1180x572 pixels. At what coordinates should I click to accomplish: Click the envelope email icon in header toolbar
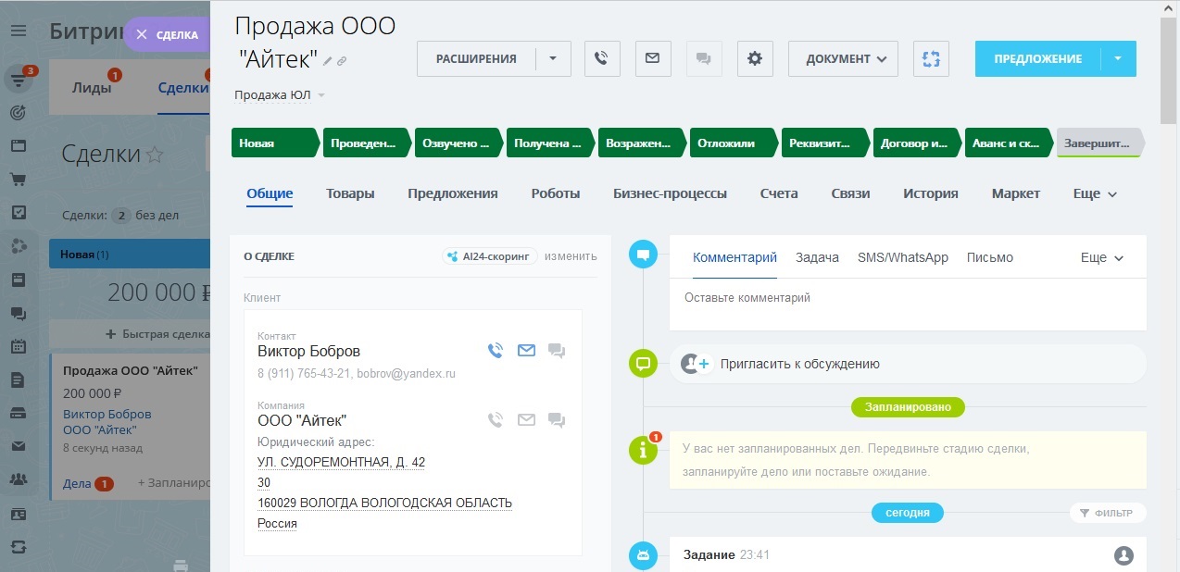pyautogui.click(x=653, y=58)
